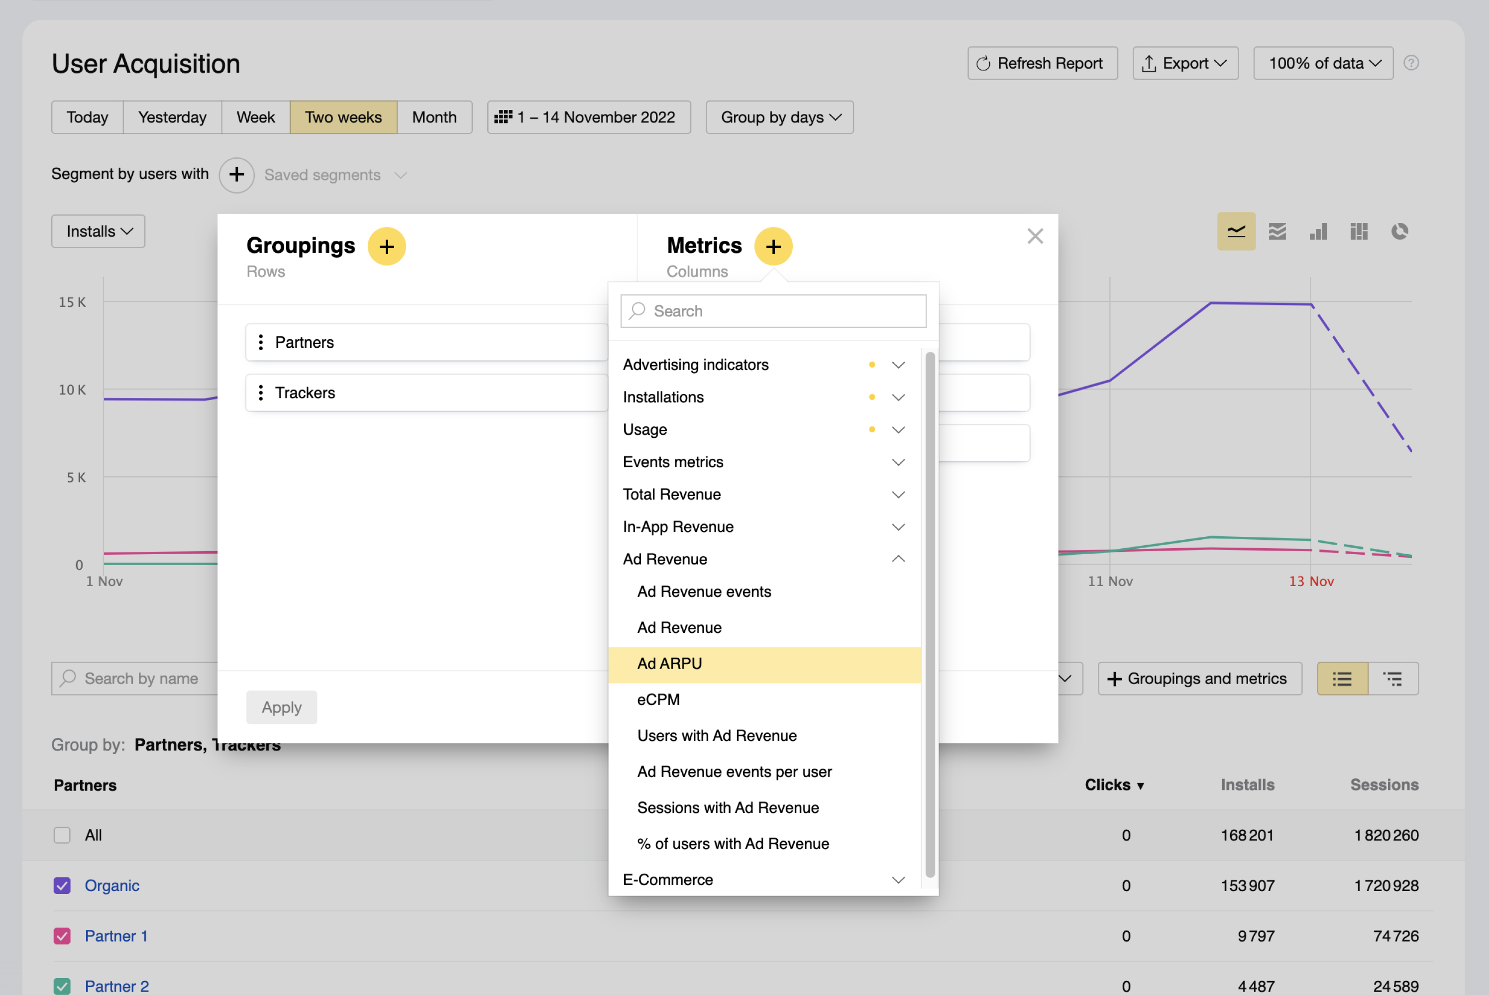Collapse the Ad Revenue metrics section
This screenshot has height=995, width=1489.
(898, 559)
